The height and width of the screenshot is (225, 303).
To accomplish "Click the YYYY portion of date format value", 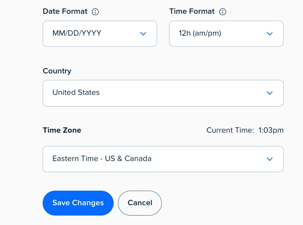I will pyautogui.click(x=92, y=33).
